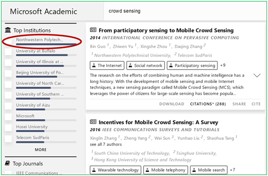Click paper icon beside 'From participatory sensing' title
The width and height of the screenshot is (268, 176).
(93, 30)
